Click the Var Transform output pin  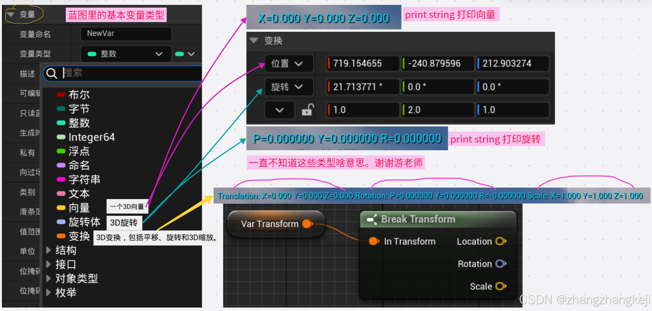[308, 224]
